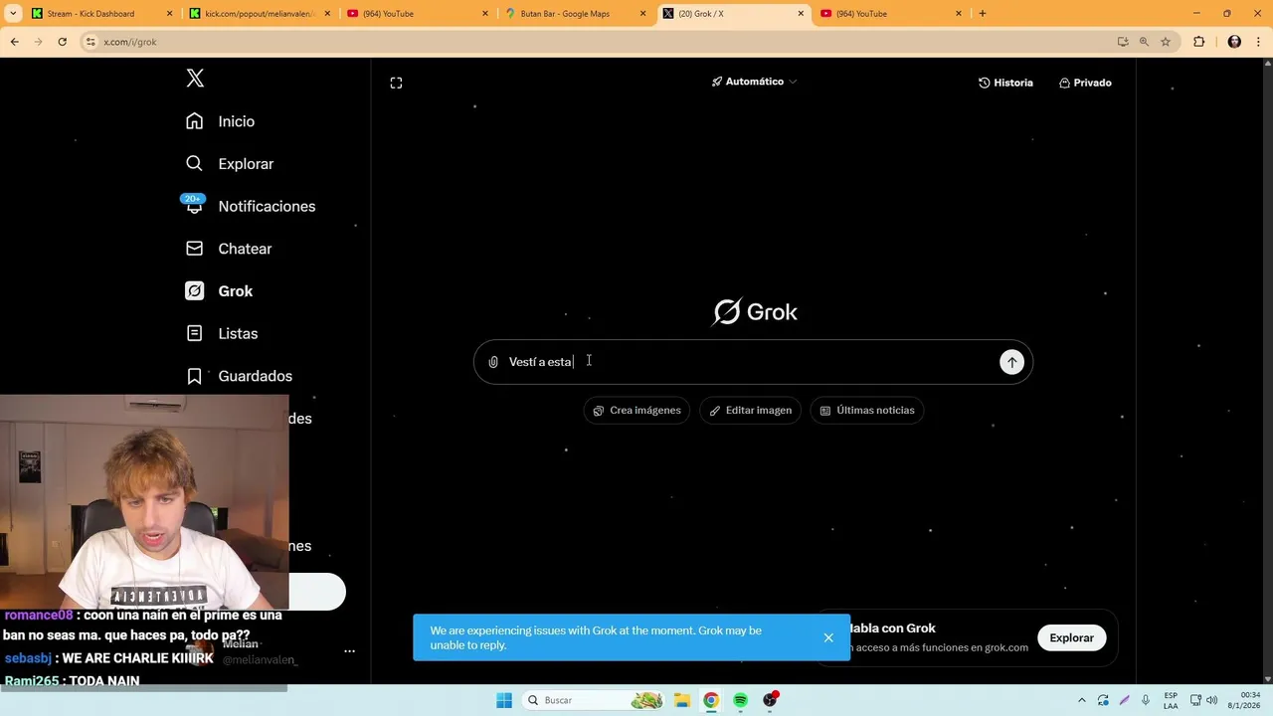The height and width of the screenshot is (716, 1273).
Task: Open the Listas icon
Action: coord(195,333)
